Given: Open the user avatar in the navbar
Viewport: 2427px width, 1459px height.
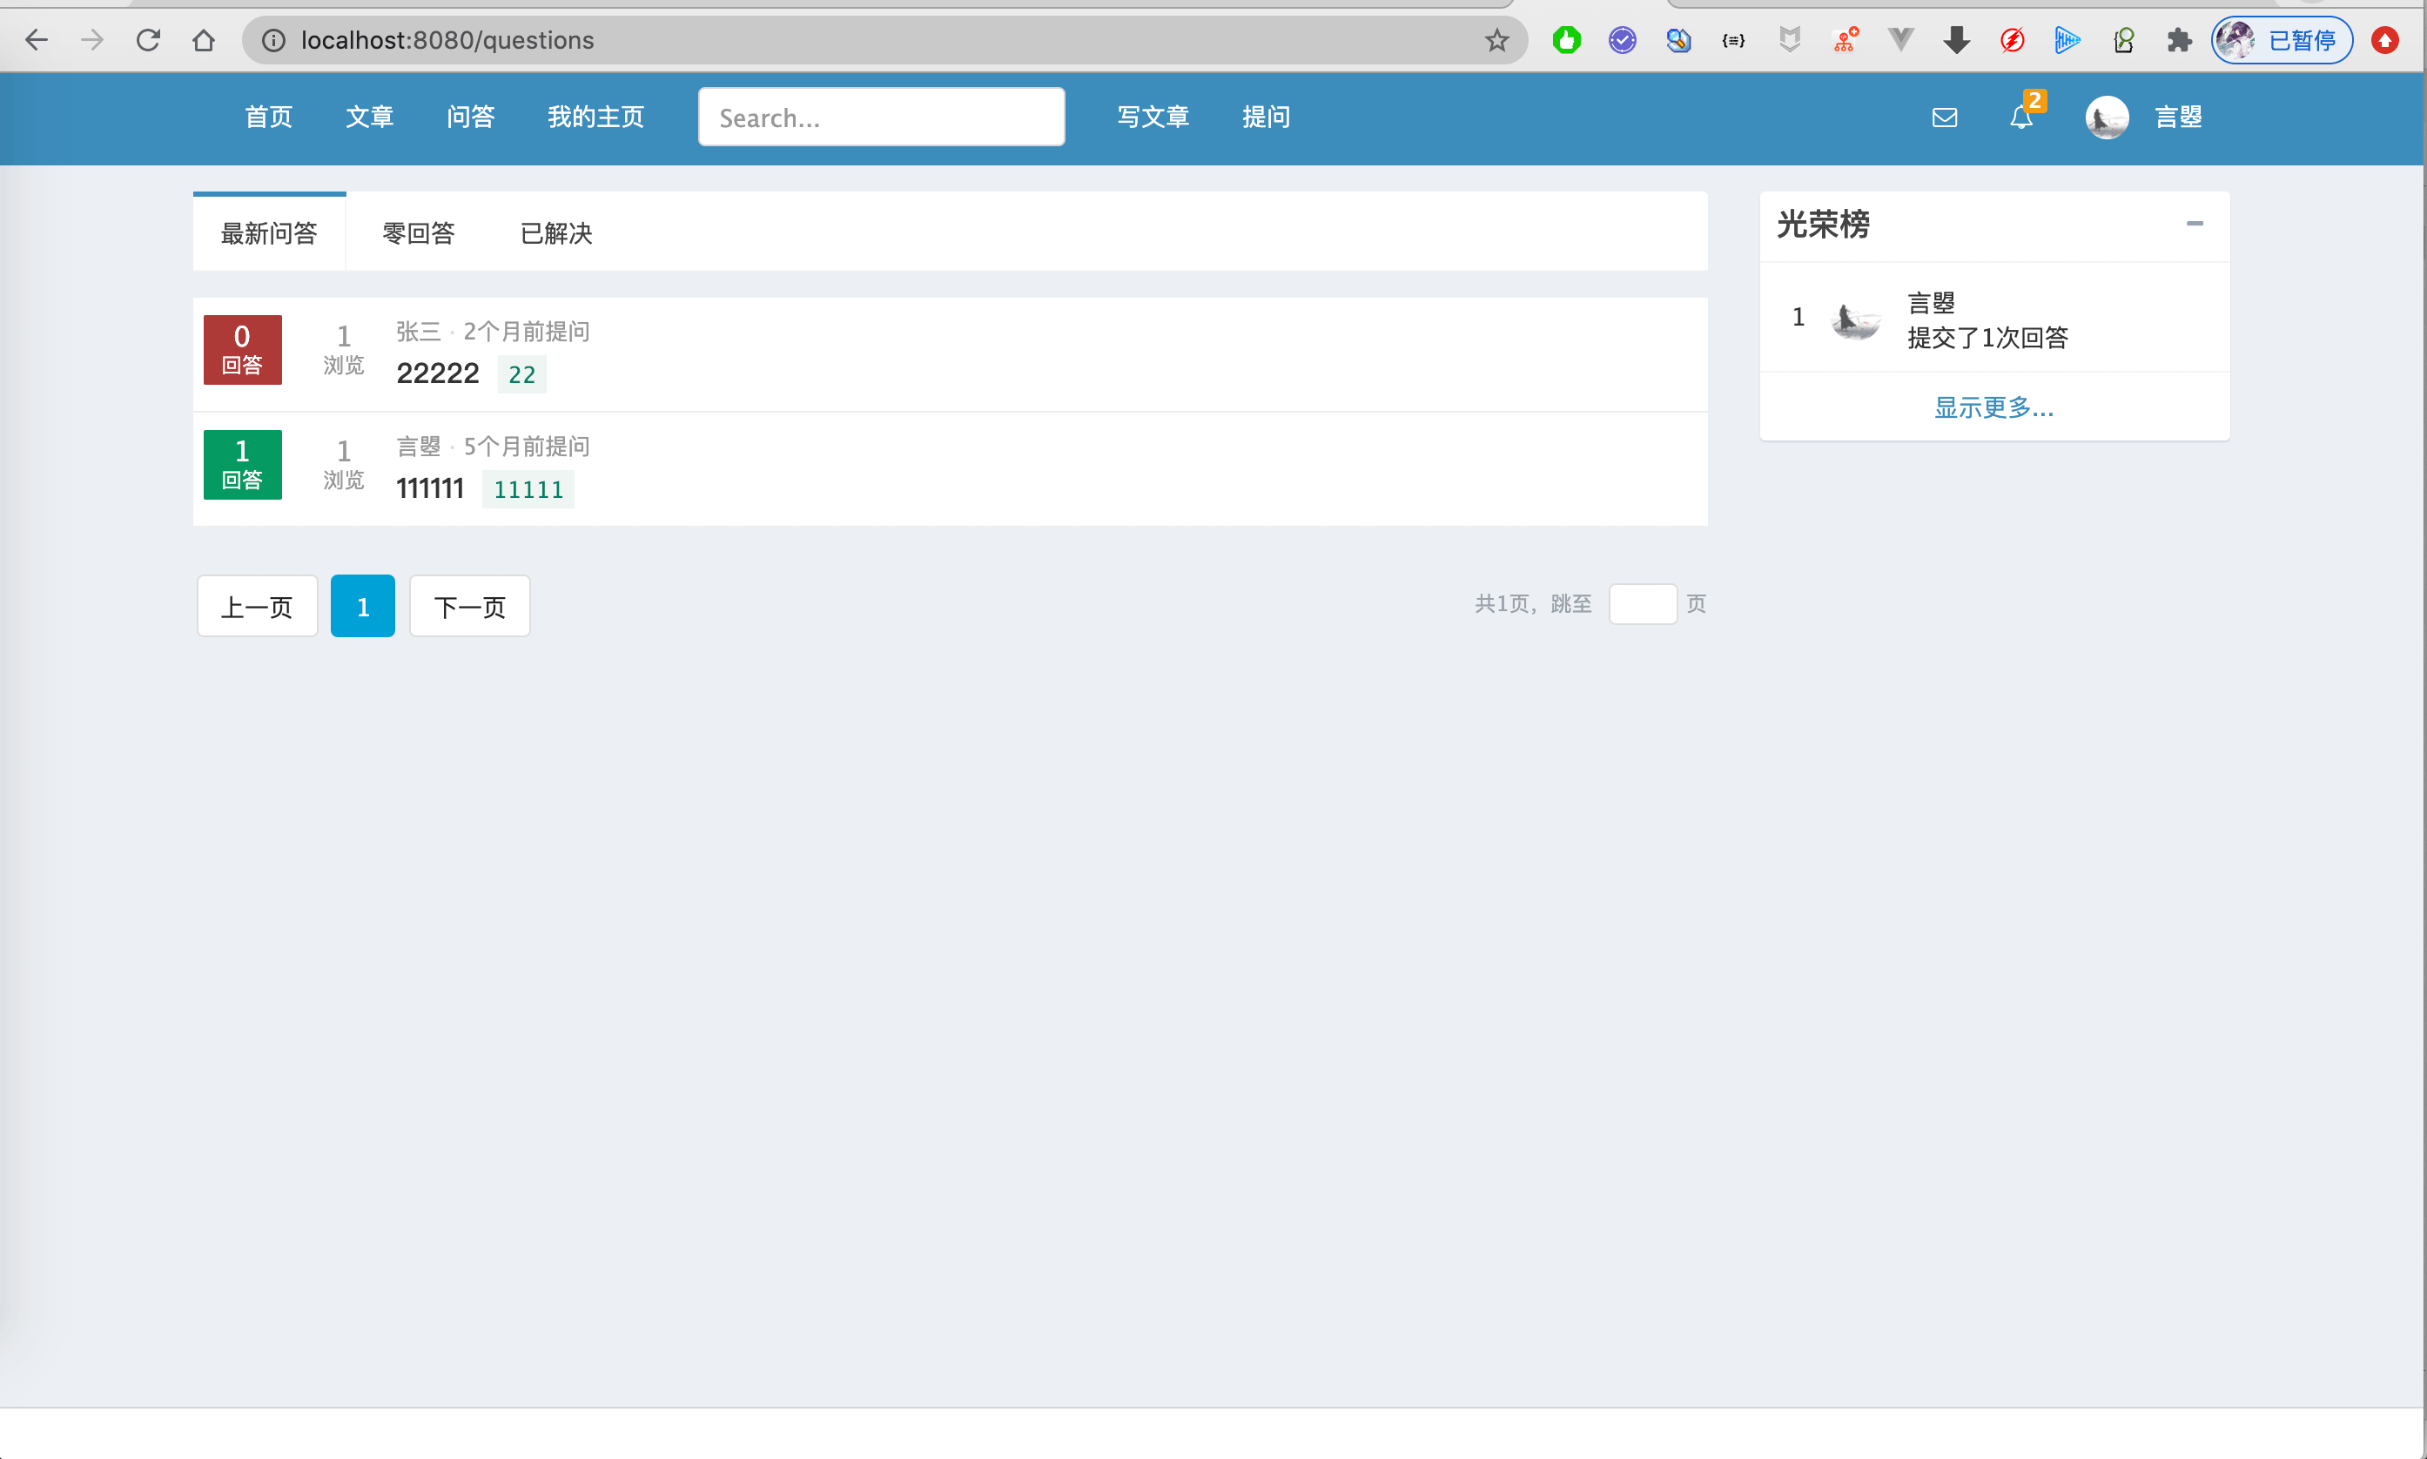Looking at the screenshot, I should click(2107, 118).
